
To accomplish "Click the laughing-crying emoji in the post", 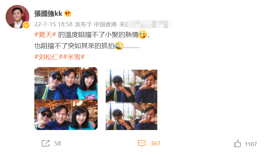I will pos(119,46).
